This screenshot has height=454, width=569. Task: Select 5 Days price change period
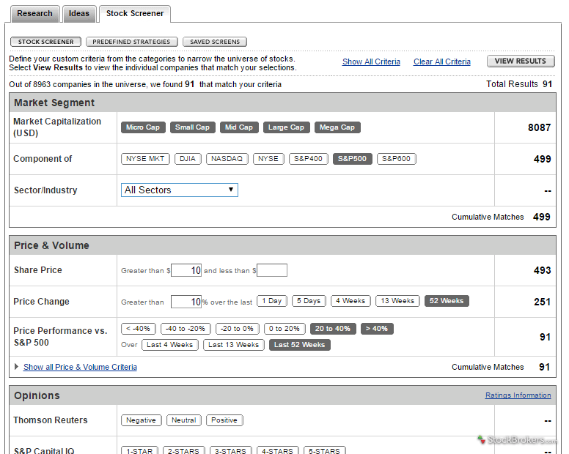coord(309,301)
